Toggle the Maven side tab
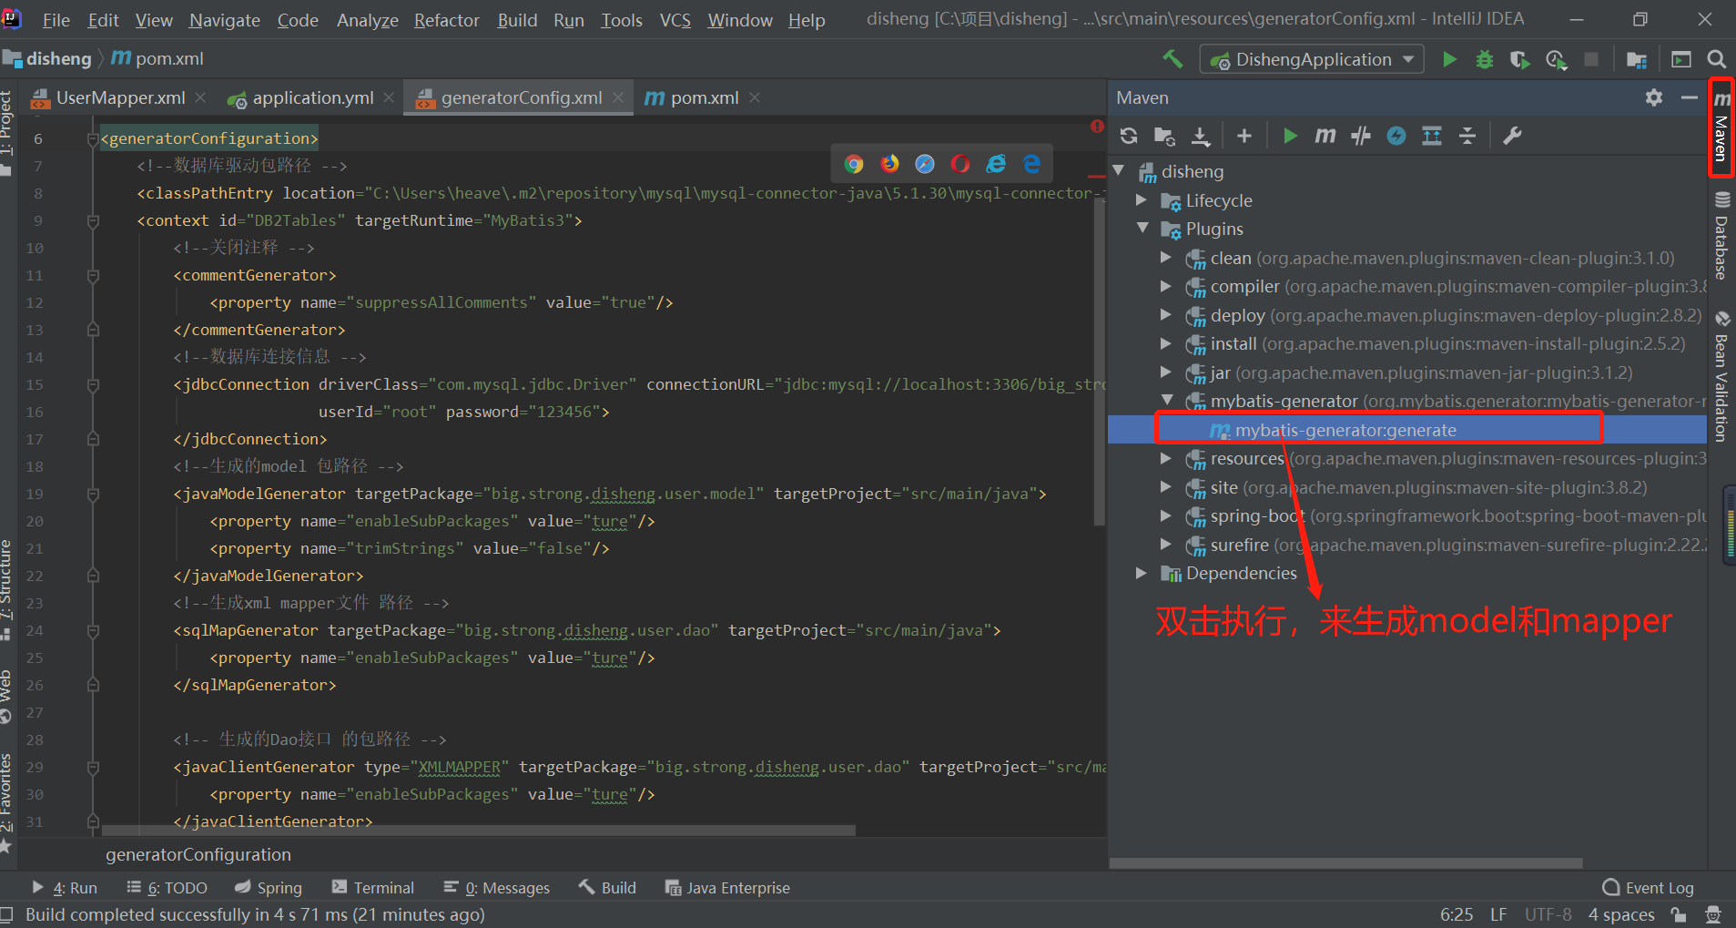 pyautogui.click(x=1721, y=127)
